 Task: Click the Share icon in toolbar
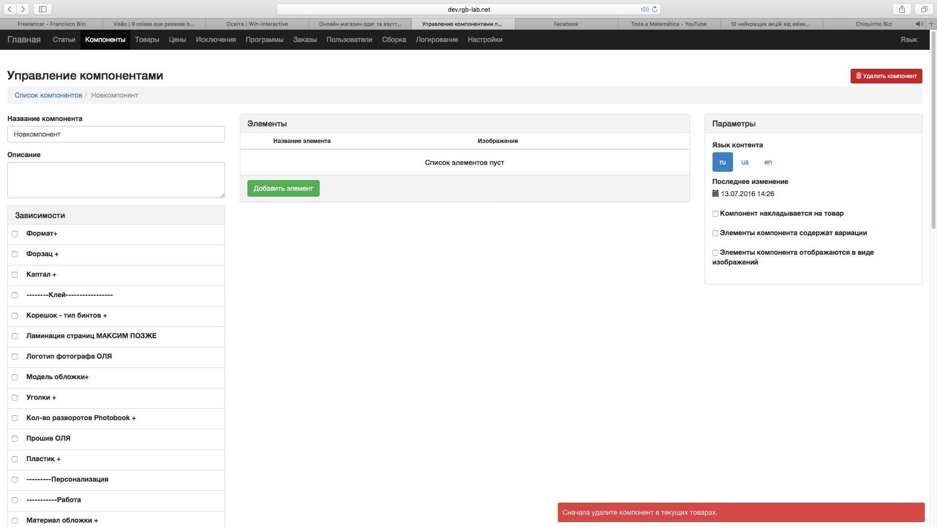click(x=902, y=9)
